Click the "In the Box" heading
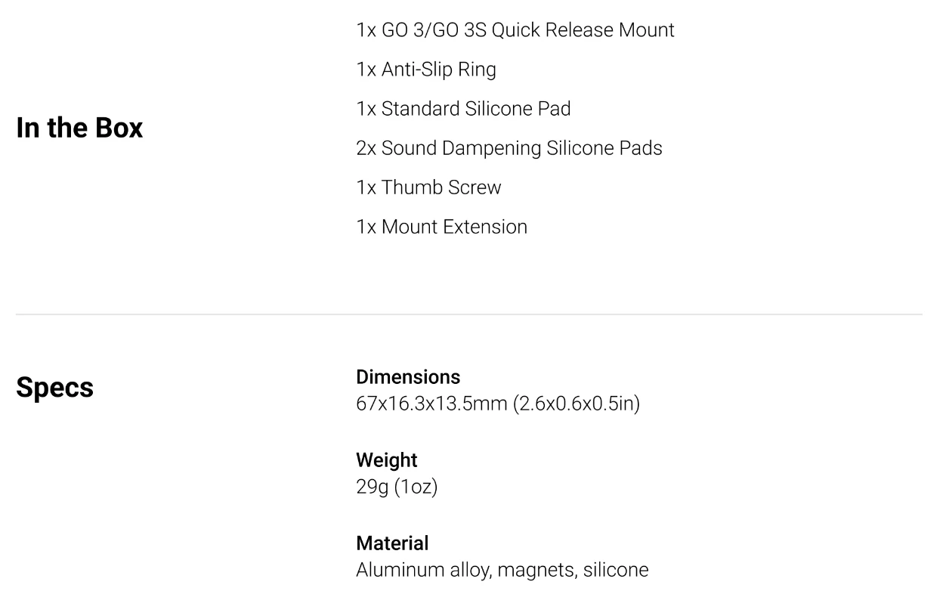Screen dimensions: 946x594 point(79,128)
